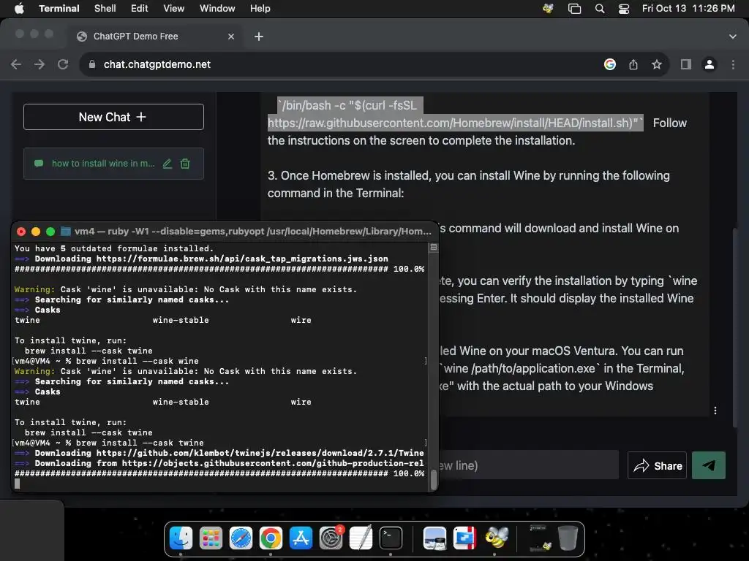The width and height of the screenshot is (749, 561).
Task: Open the Edit menu
Action: [140, 9]
